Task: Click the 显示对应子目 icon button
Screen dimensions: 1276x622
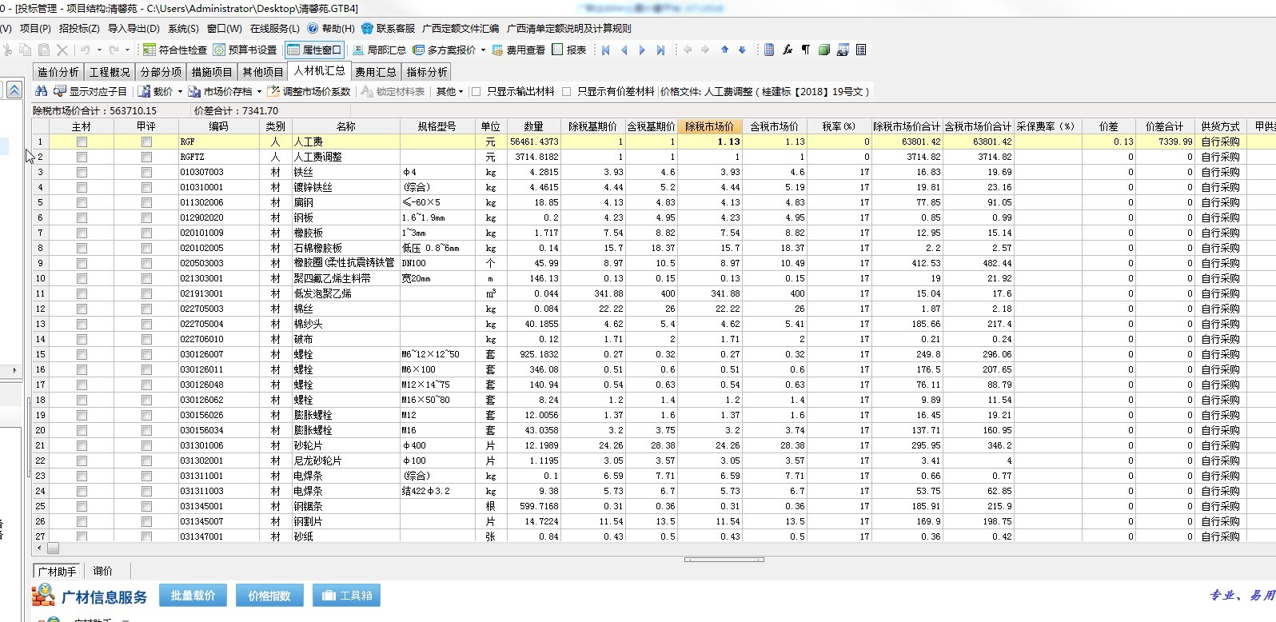Action: click(90, 91)
